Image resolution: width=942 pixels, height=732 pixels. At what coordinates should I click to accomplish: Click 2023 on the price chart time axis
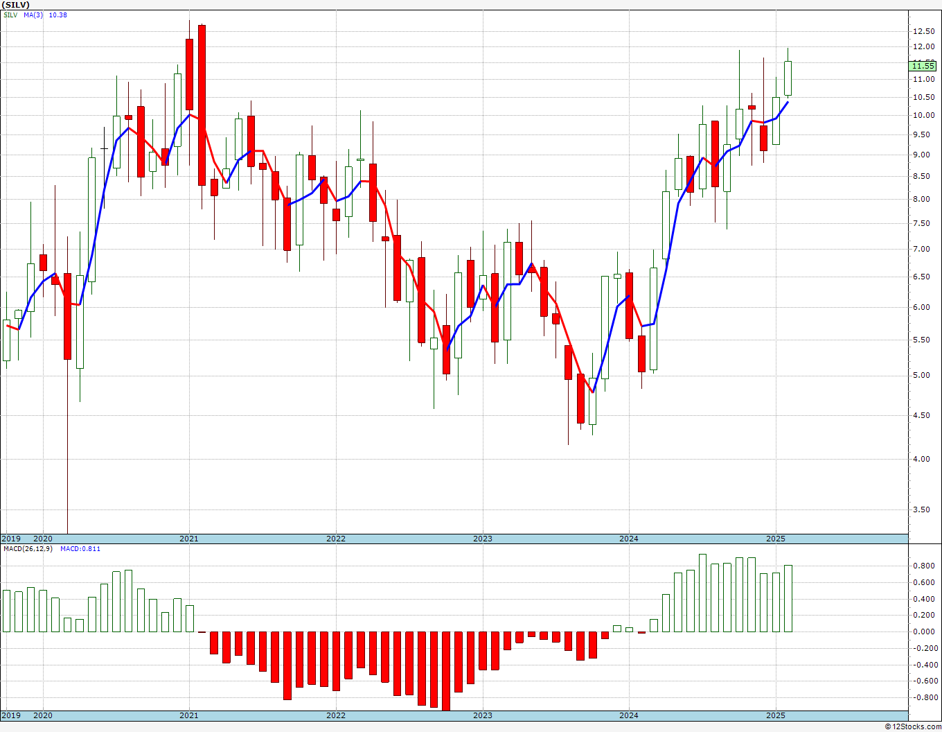(x=483, y=539)
